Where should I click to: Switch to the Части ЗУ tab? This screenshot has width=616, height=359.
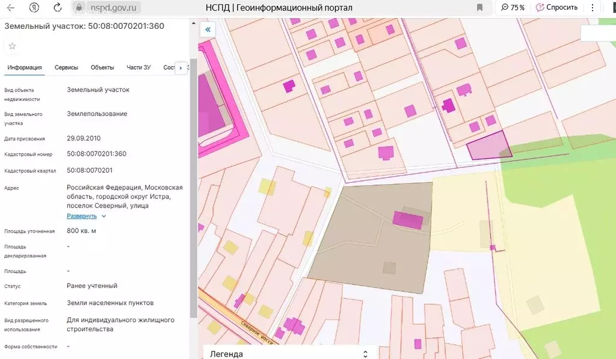(x=138, y=67)
